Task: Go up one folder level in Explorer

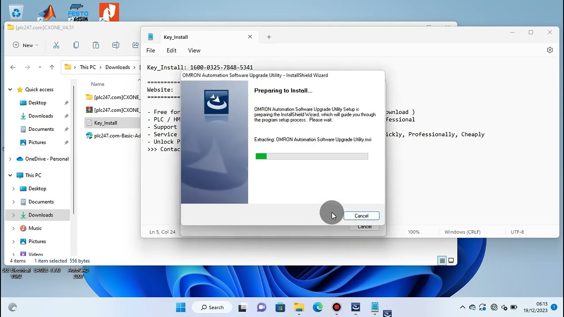Action: [52, 67]
